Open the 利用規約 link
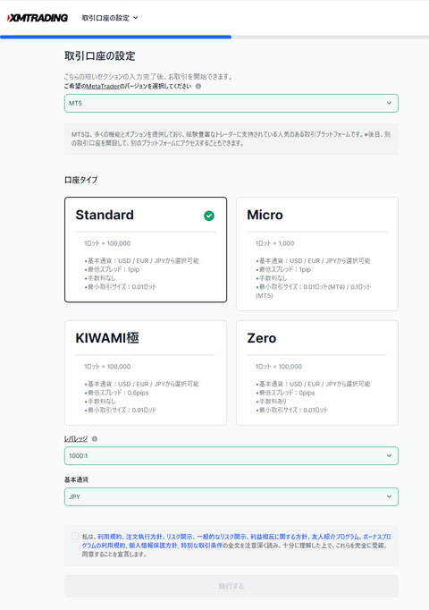The width and height of the screenshot is (429, 610). 110,537
